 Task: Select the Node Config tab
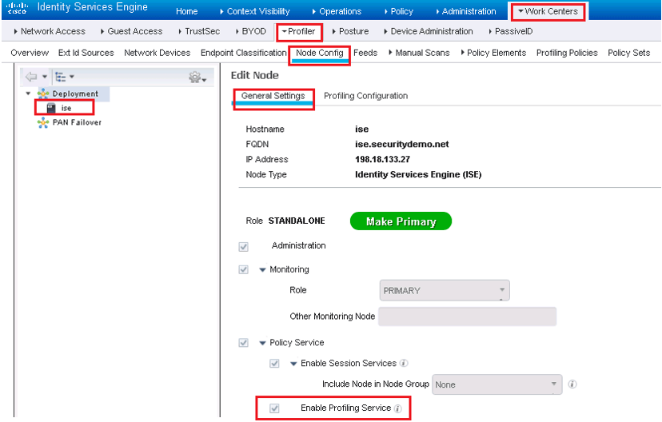(320, 54)
